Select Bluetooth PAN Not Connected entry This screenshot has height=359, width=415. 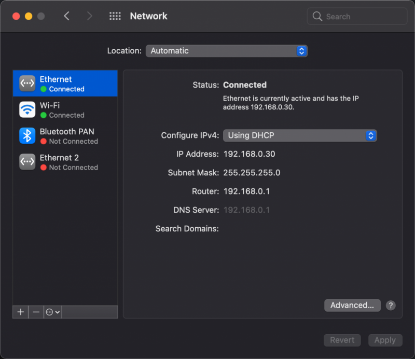[x=68, y=136]
